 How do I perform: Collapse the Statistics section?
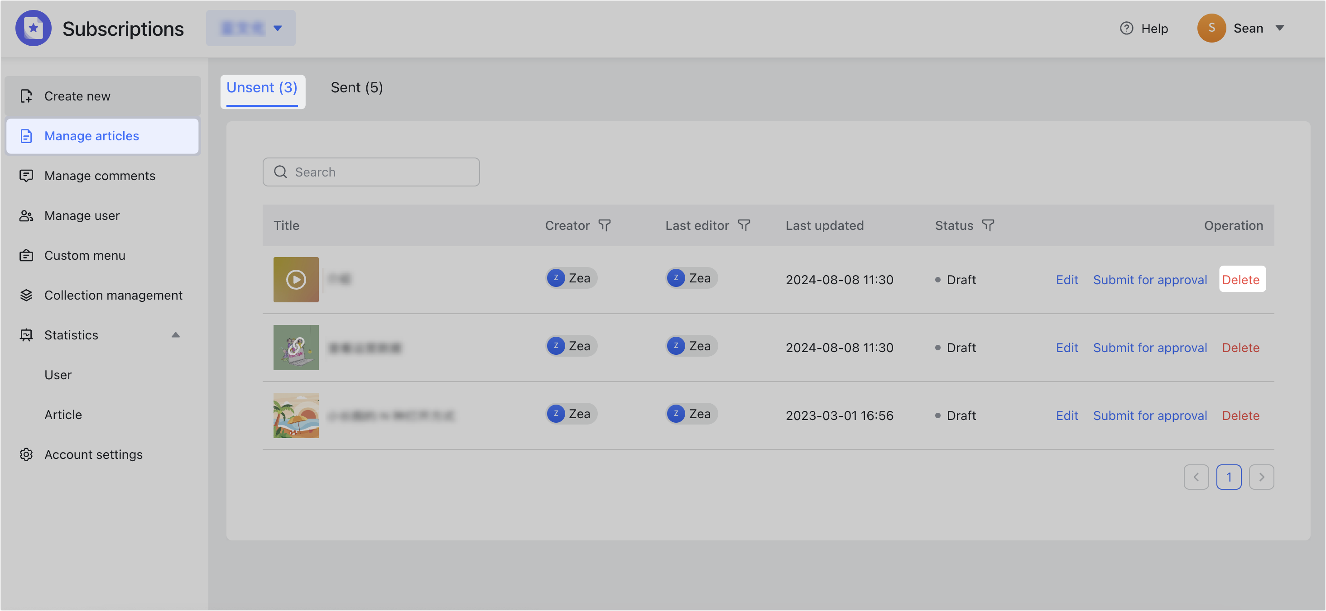tap(176, 335)
